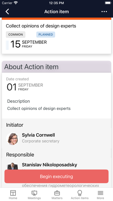Click the 'Collect opinions of design experts' title
This screenshot has width=113, height=201.
point(41,26)
